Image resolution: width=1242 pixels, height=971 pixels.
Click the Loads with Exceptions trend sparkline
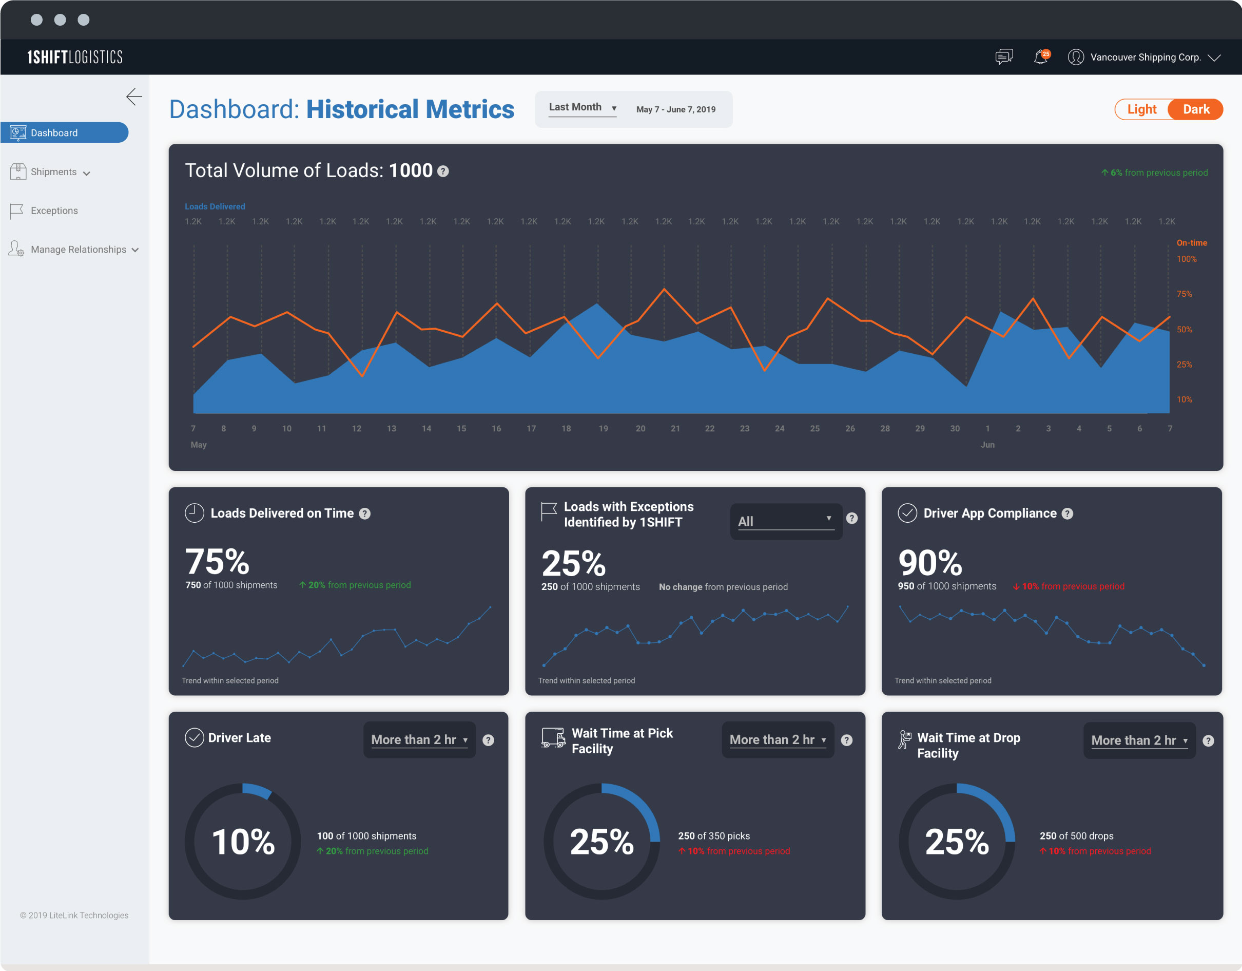click(x=695, y=636)
